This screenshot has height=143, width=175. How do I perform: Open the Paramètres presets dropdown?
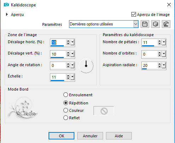(x=136, y=24)
